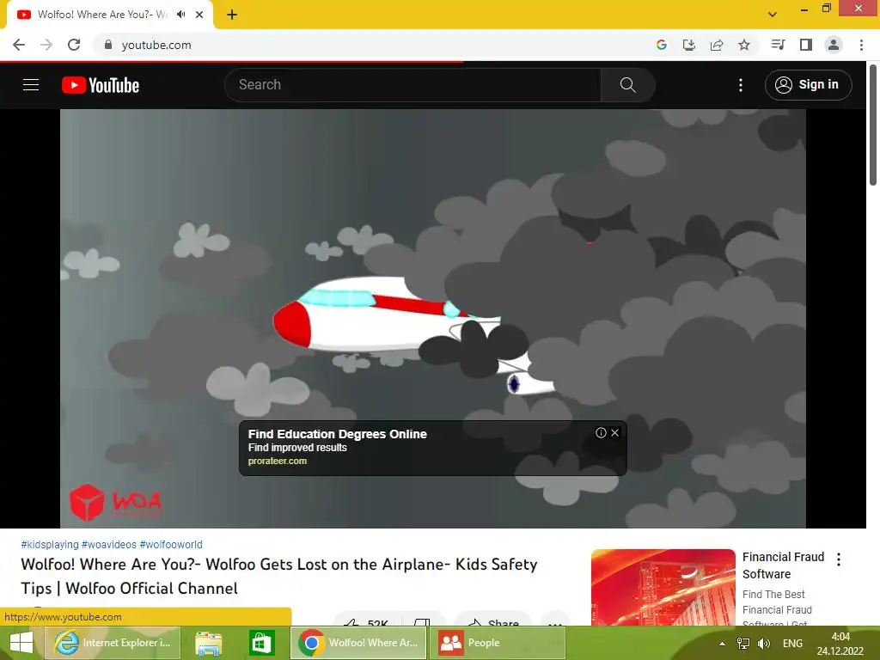Image resolution: width=880 pixels, height=660 pixels.
Task: Open the Windows Start button
Action: point(21,643)
